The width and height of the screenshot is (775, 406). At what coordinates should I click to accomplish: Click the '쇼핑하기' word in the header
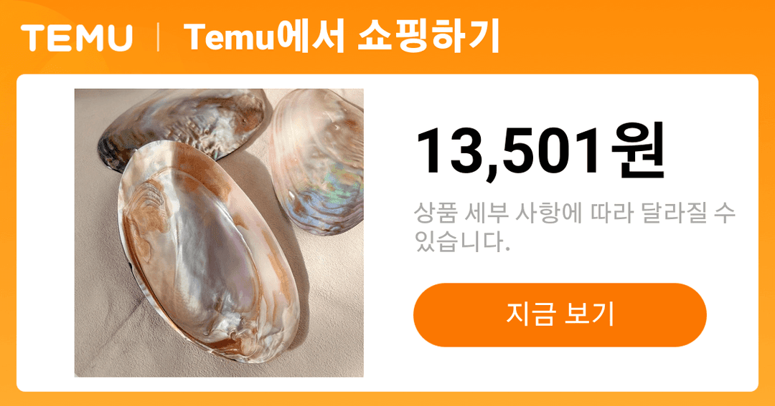tap(428, 37)
